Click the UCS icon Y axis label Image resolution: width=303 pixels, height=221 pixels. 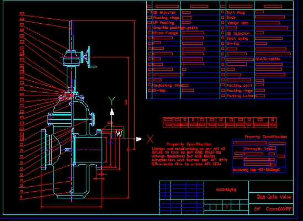point(111,101)
